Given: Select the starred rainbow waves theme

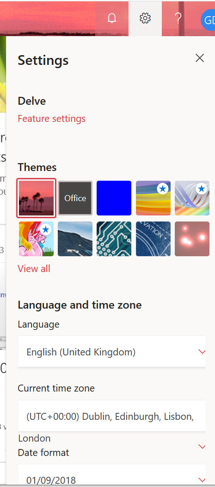Looking at the screenshot, I should coord(153,198).
